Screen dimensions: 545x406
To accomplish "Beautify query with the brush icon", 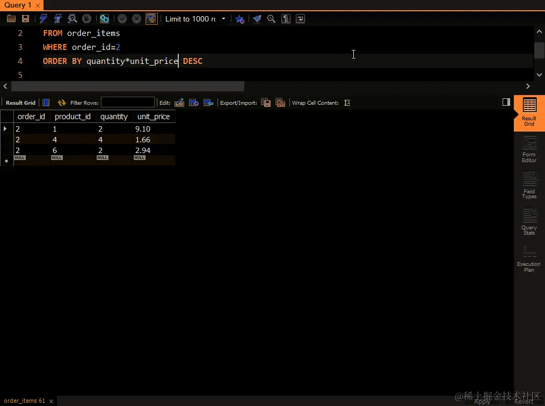I will tap(257, 19).
